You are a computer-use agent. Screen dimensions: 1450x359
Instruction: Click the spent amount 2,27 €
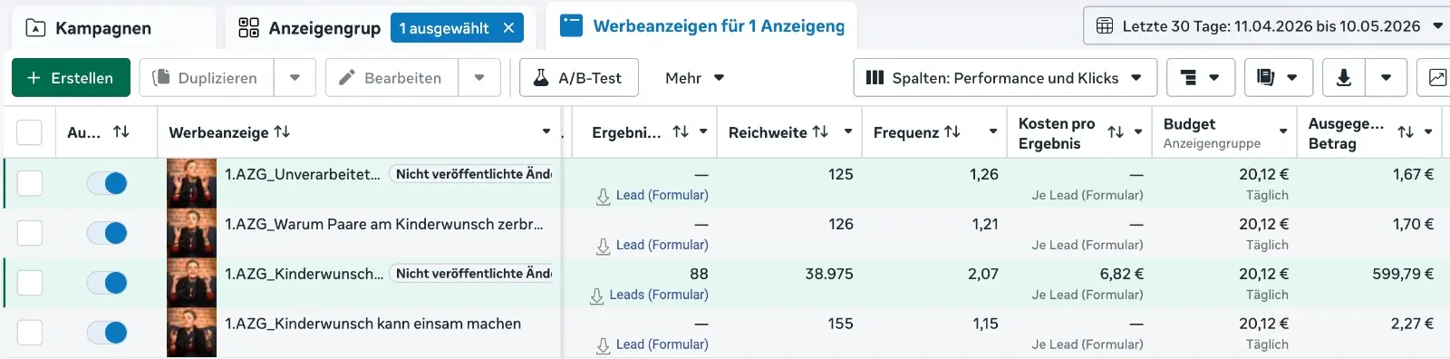pos(1412,324)
